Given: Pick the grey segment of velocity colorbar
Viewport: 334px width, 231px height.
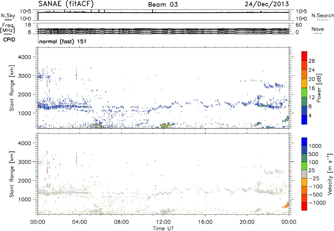Looking at the screenshot, I should (304, 174).
